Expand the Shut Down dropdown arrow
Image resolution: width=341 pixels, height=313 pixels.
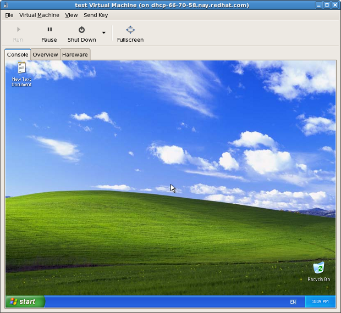tap(104, 33)
